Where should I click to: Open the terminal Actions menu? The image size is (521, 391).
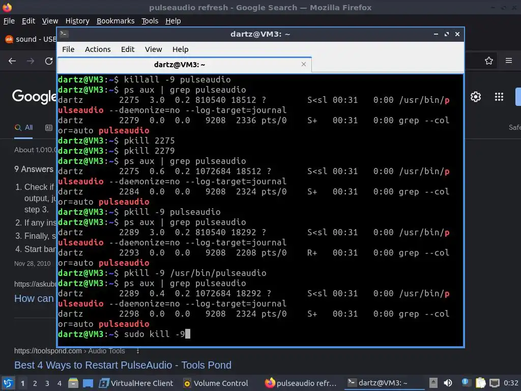coord(98,49)
